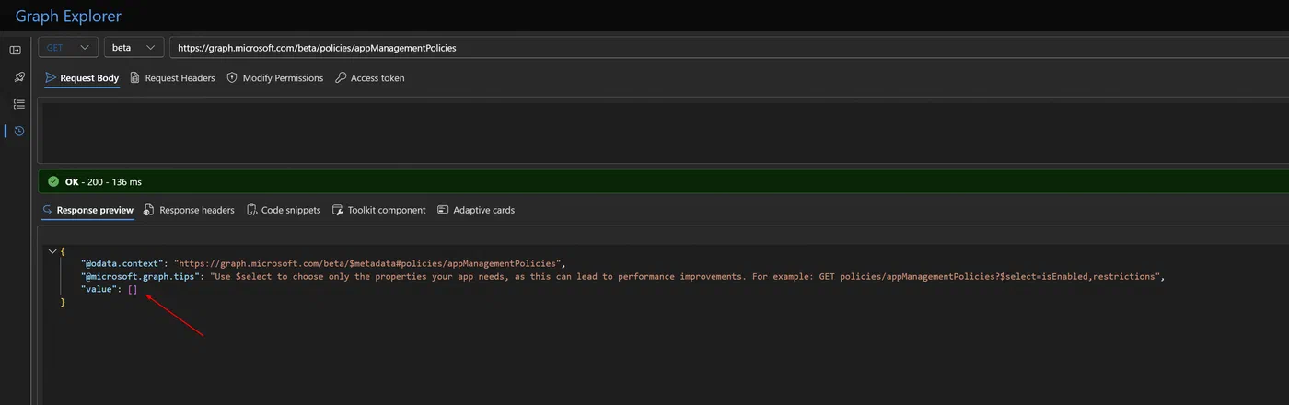Click the Graph Explorer title
The height and width of the screenshot is (405, 1289).
(x=68, y=16)
